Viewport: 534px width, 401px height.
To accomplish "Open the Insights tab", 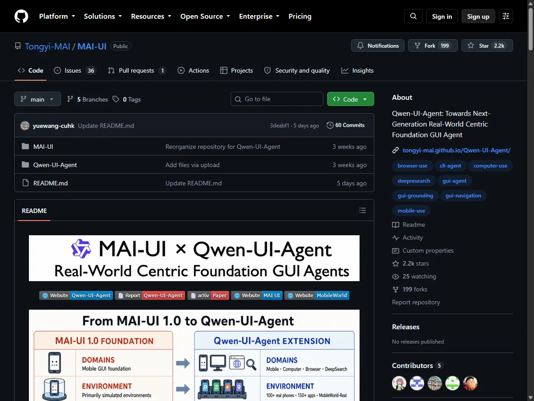I will [x=357, y=70].
